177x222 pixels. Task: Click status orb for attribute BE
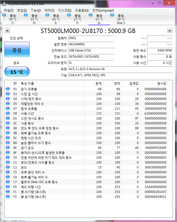tap(8, 148)
